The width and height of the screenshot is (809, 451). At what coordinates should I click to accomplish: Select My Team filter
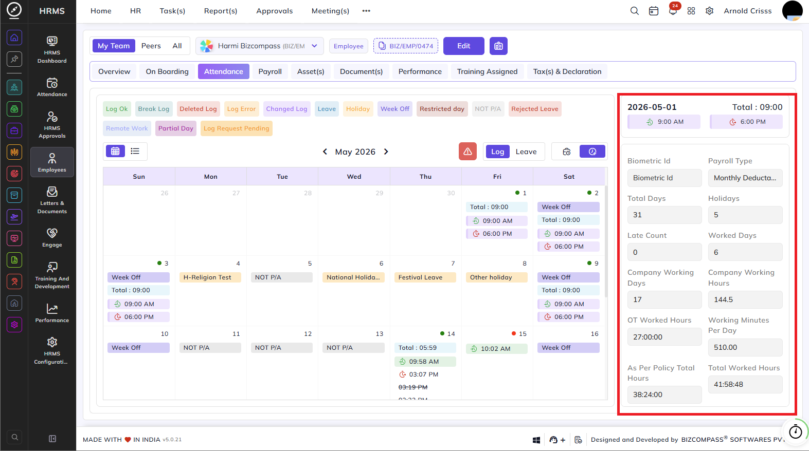coord(114,46)
